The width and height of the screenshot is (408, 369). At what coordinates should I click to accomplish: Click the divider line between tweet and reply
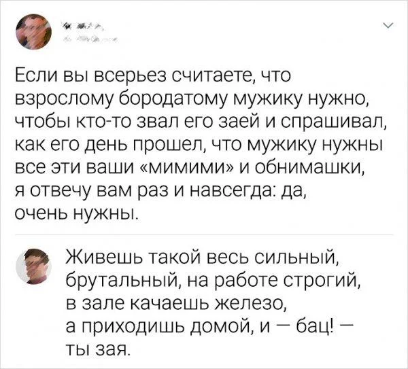coord(204,234)
